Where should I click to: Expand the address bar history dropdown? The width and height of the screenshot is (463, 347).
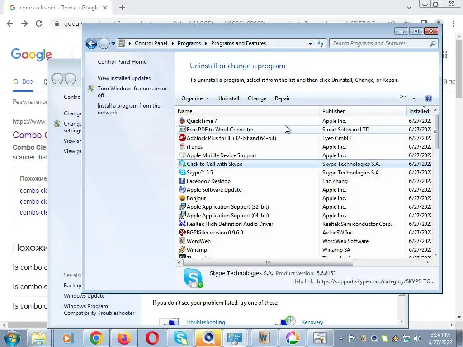[x=310, y=44]
